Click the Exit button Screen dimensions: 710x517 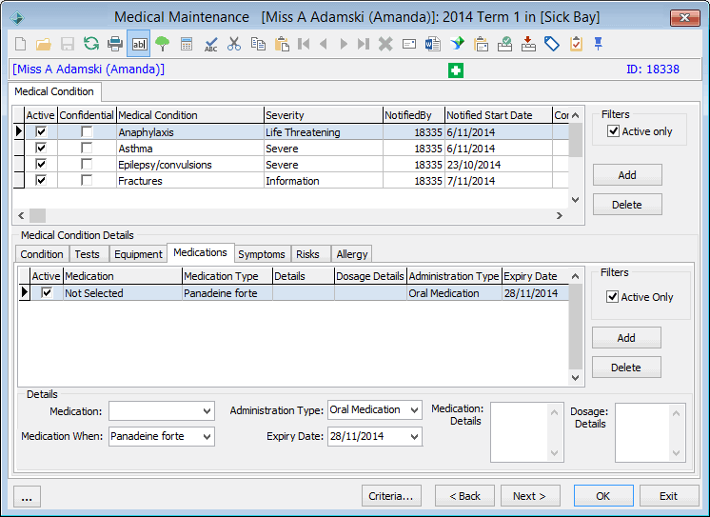click(x=669, y=496)
